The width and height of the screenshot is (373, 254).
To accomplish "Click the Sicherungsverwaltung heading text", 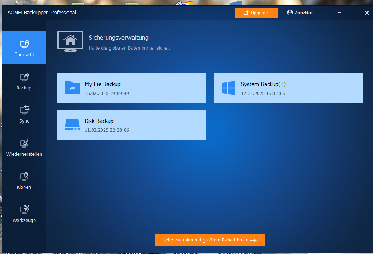I will (118, 38).
